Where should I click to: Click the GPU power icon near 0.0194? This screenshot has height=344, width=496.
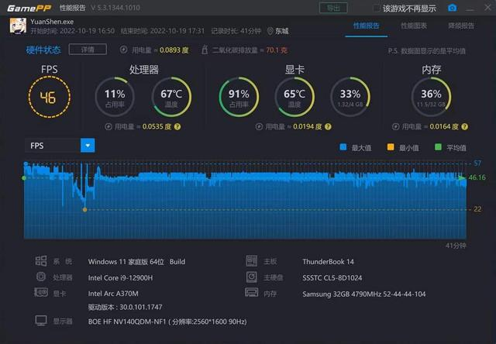(259, 127)
